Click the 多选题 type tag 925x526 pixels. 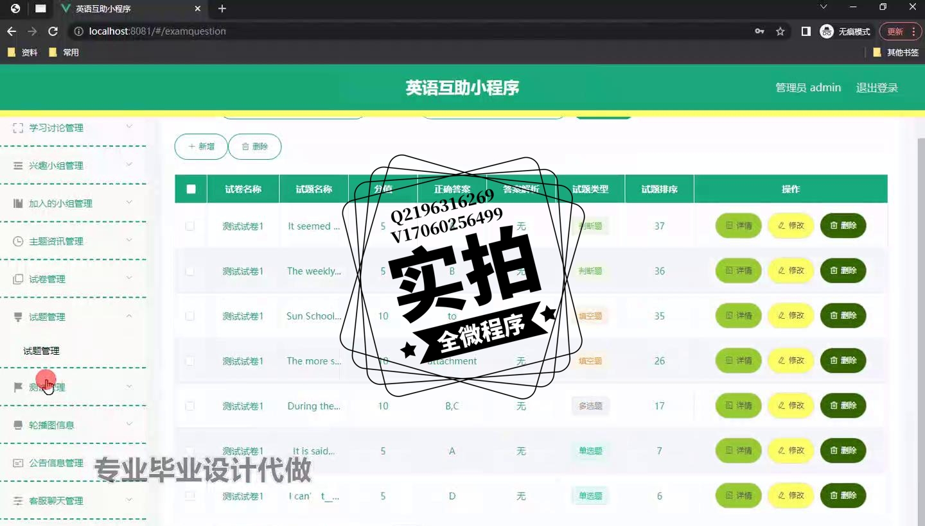[590, 406]
